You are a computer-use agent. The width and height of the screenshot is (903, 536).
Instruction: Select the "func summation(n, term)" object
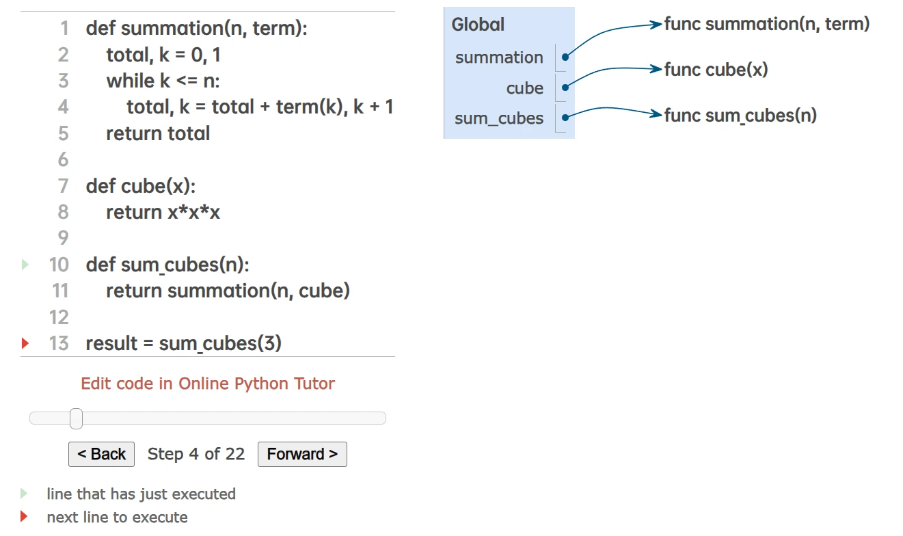point(766,25)
